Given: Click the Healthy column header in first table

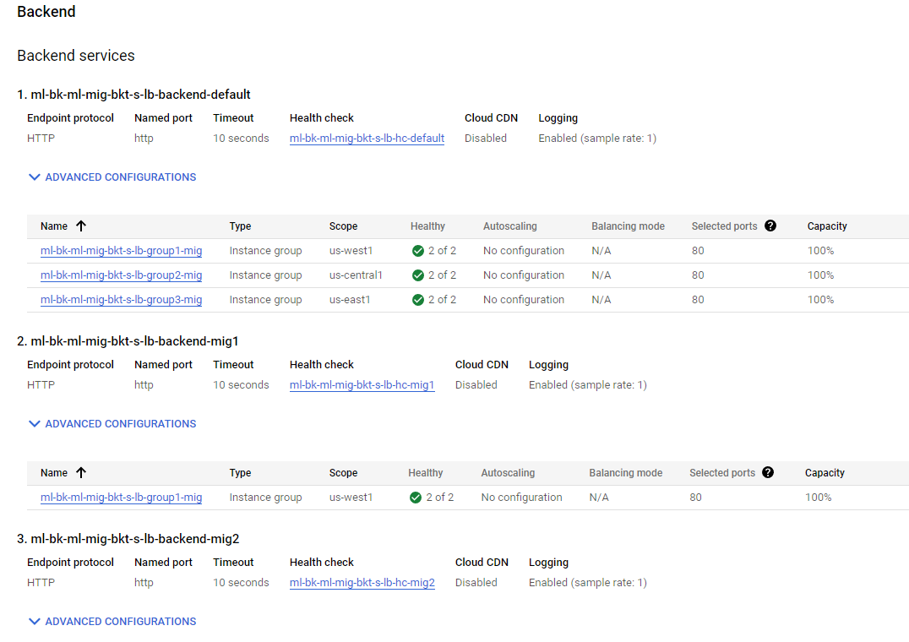Looking at the screenshot, I should tap(427, 226).
